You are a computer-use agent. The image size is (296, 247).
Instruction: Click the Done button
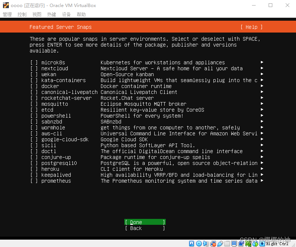pos(145,222)
